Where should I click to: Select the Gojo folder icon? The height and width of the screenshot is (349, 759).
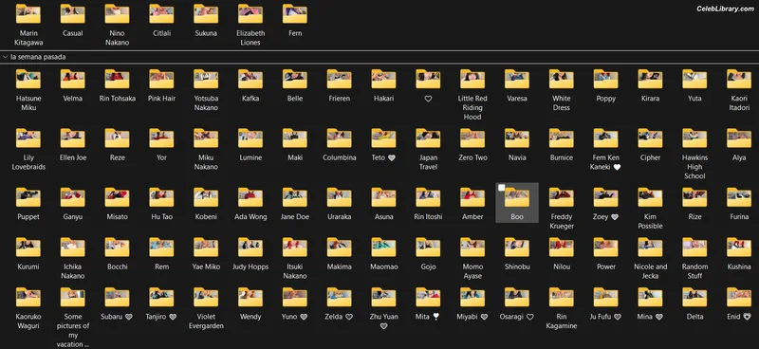tap(428, 248)
